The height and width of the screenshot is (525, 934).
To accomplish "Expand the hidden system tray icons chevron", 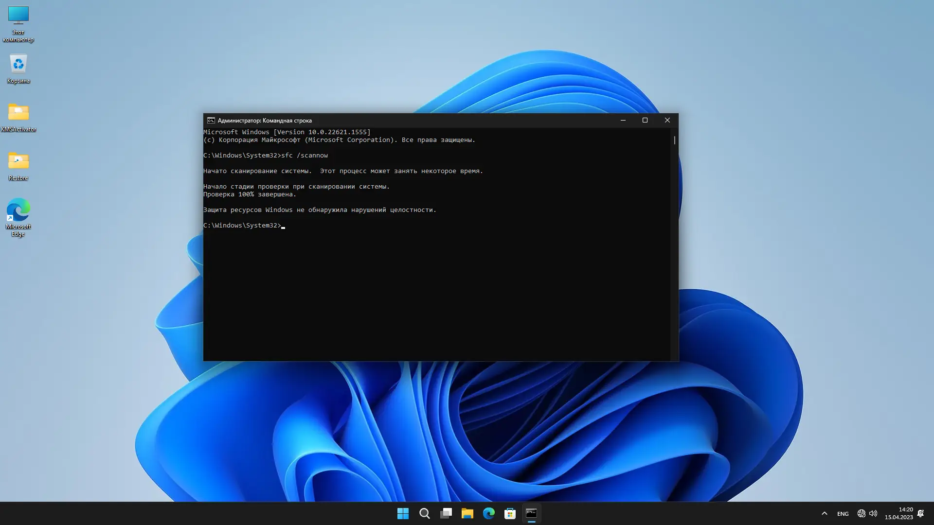I will 824,513.
